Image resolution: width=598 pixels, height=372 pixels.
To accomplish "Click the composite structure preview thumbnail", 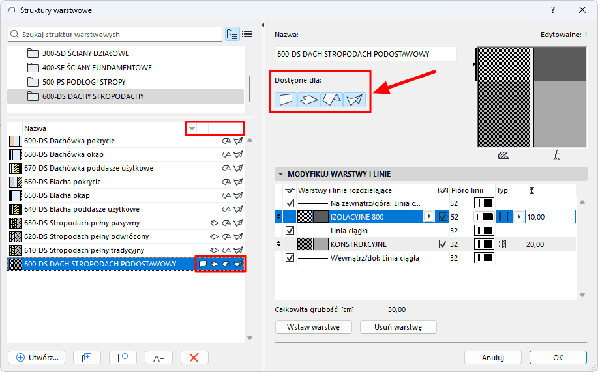I will (x=531, y=97).
